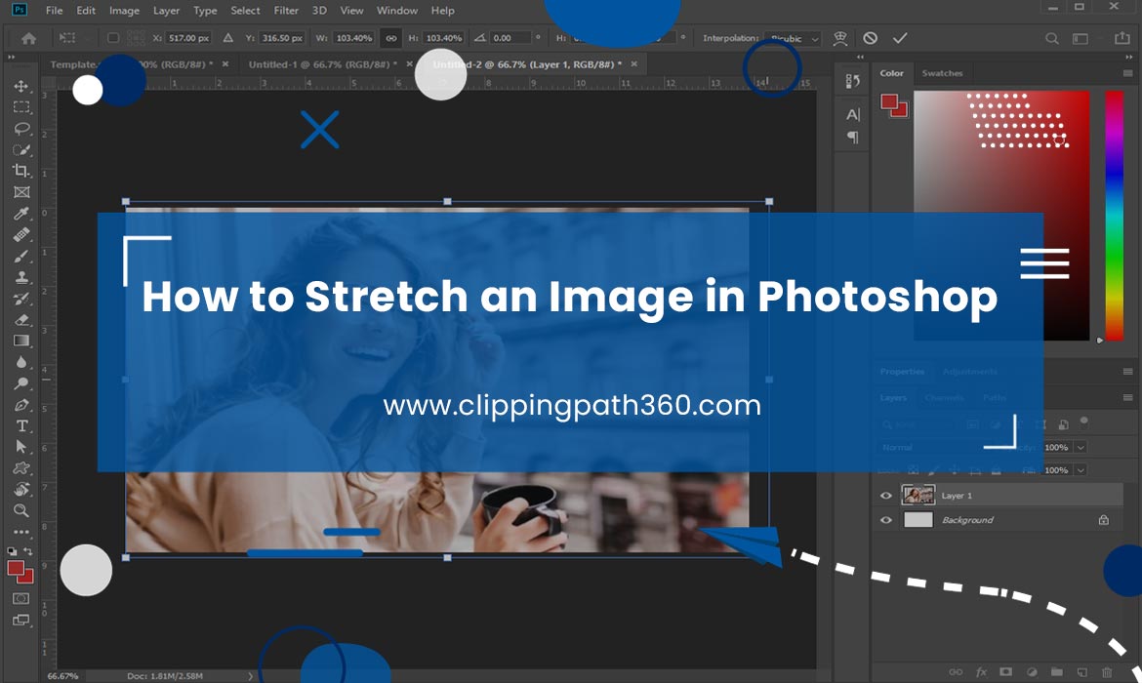Image resolution: width=1142 pixels, height=683 pixels.
Task: Click the Home icon in options bar
Action: (28, 38)
